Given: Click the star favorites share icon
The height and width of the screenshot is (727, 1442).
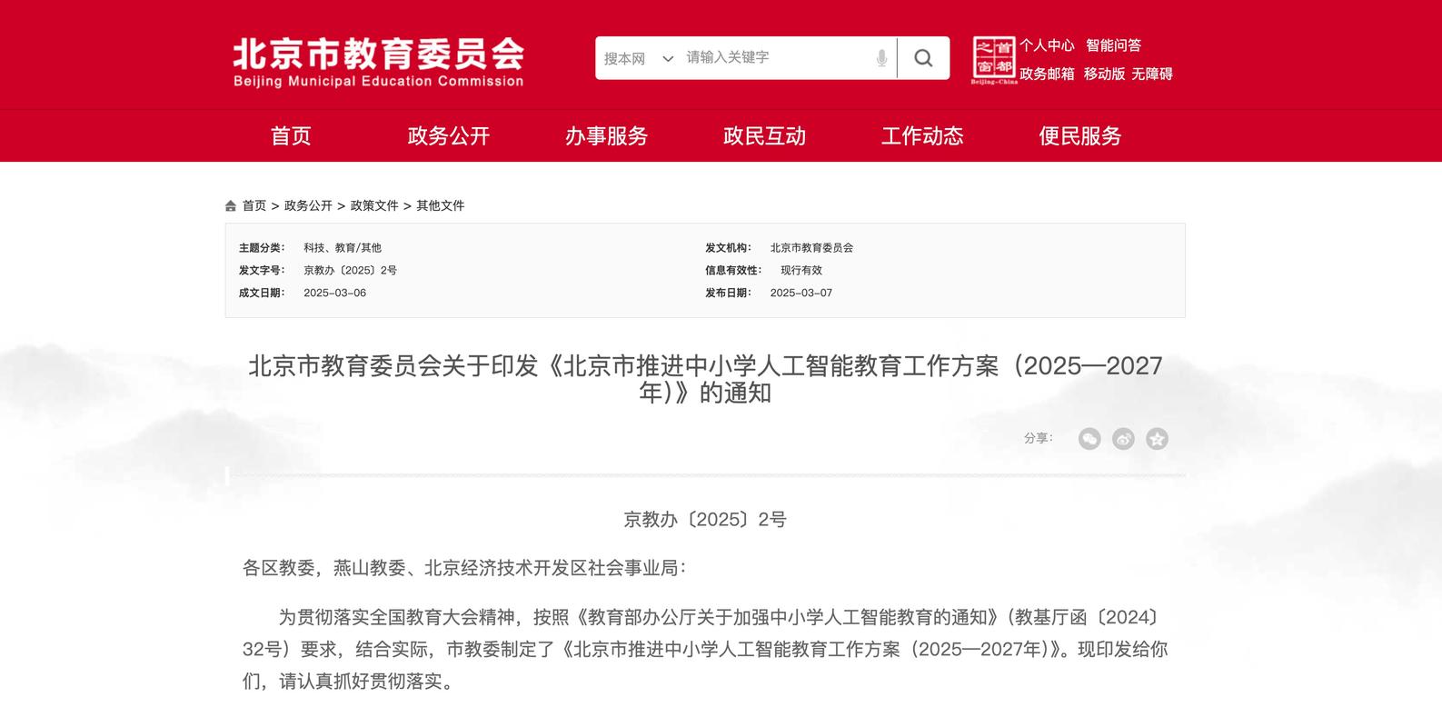Looking at the screenshot, I should point(1157,439).
